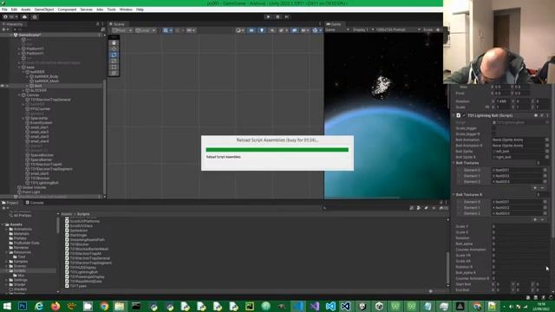Click the Hierarchy lock icon

(98, 24)
